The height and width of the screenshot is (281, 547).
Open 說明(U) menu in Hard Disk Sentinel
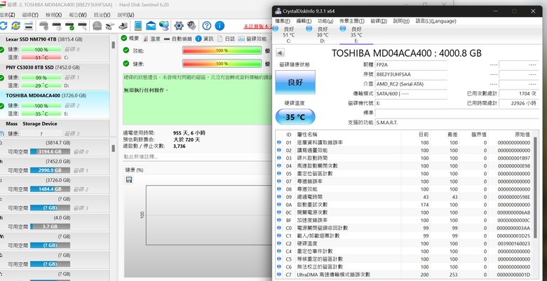point(126,15)
